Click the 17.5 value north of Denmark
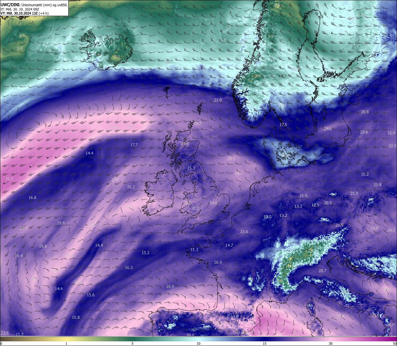 tap(283, 124)
